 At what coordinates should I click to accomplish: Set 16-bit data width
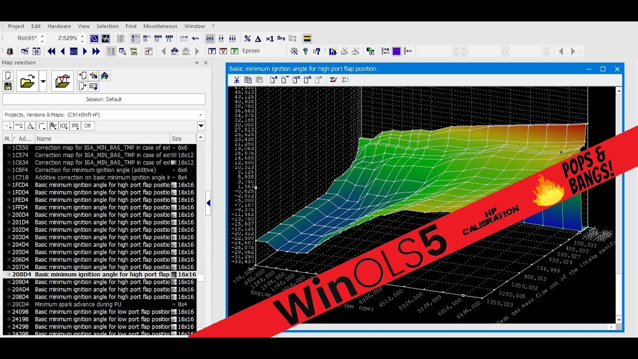click(x=147, y=38)
